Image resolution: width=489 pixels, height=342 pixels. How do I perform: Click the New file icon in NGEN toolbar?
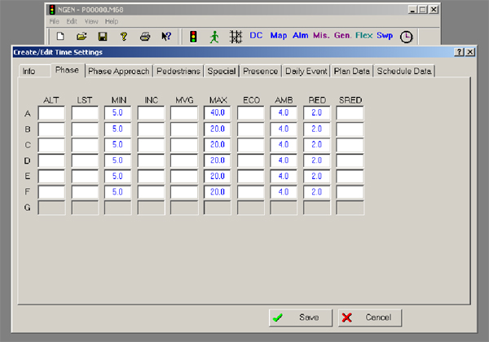click(60, 36)
